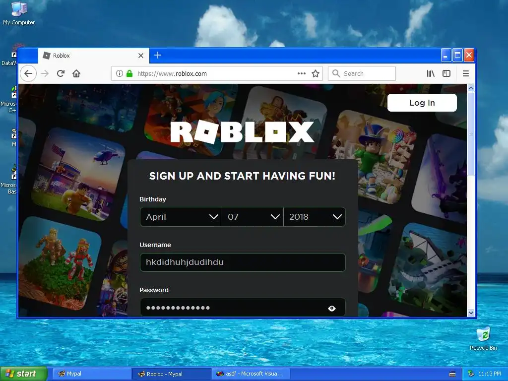Image resolution: width=508 pixels, height=381 pixels.
Task: Click the helicopter game thumbnail
Action: [79, 175]
